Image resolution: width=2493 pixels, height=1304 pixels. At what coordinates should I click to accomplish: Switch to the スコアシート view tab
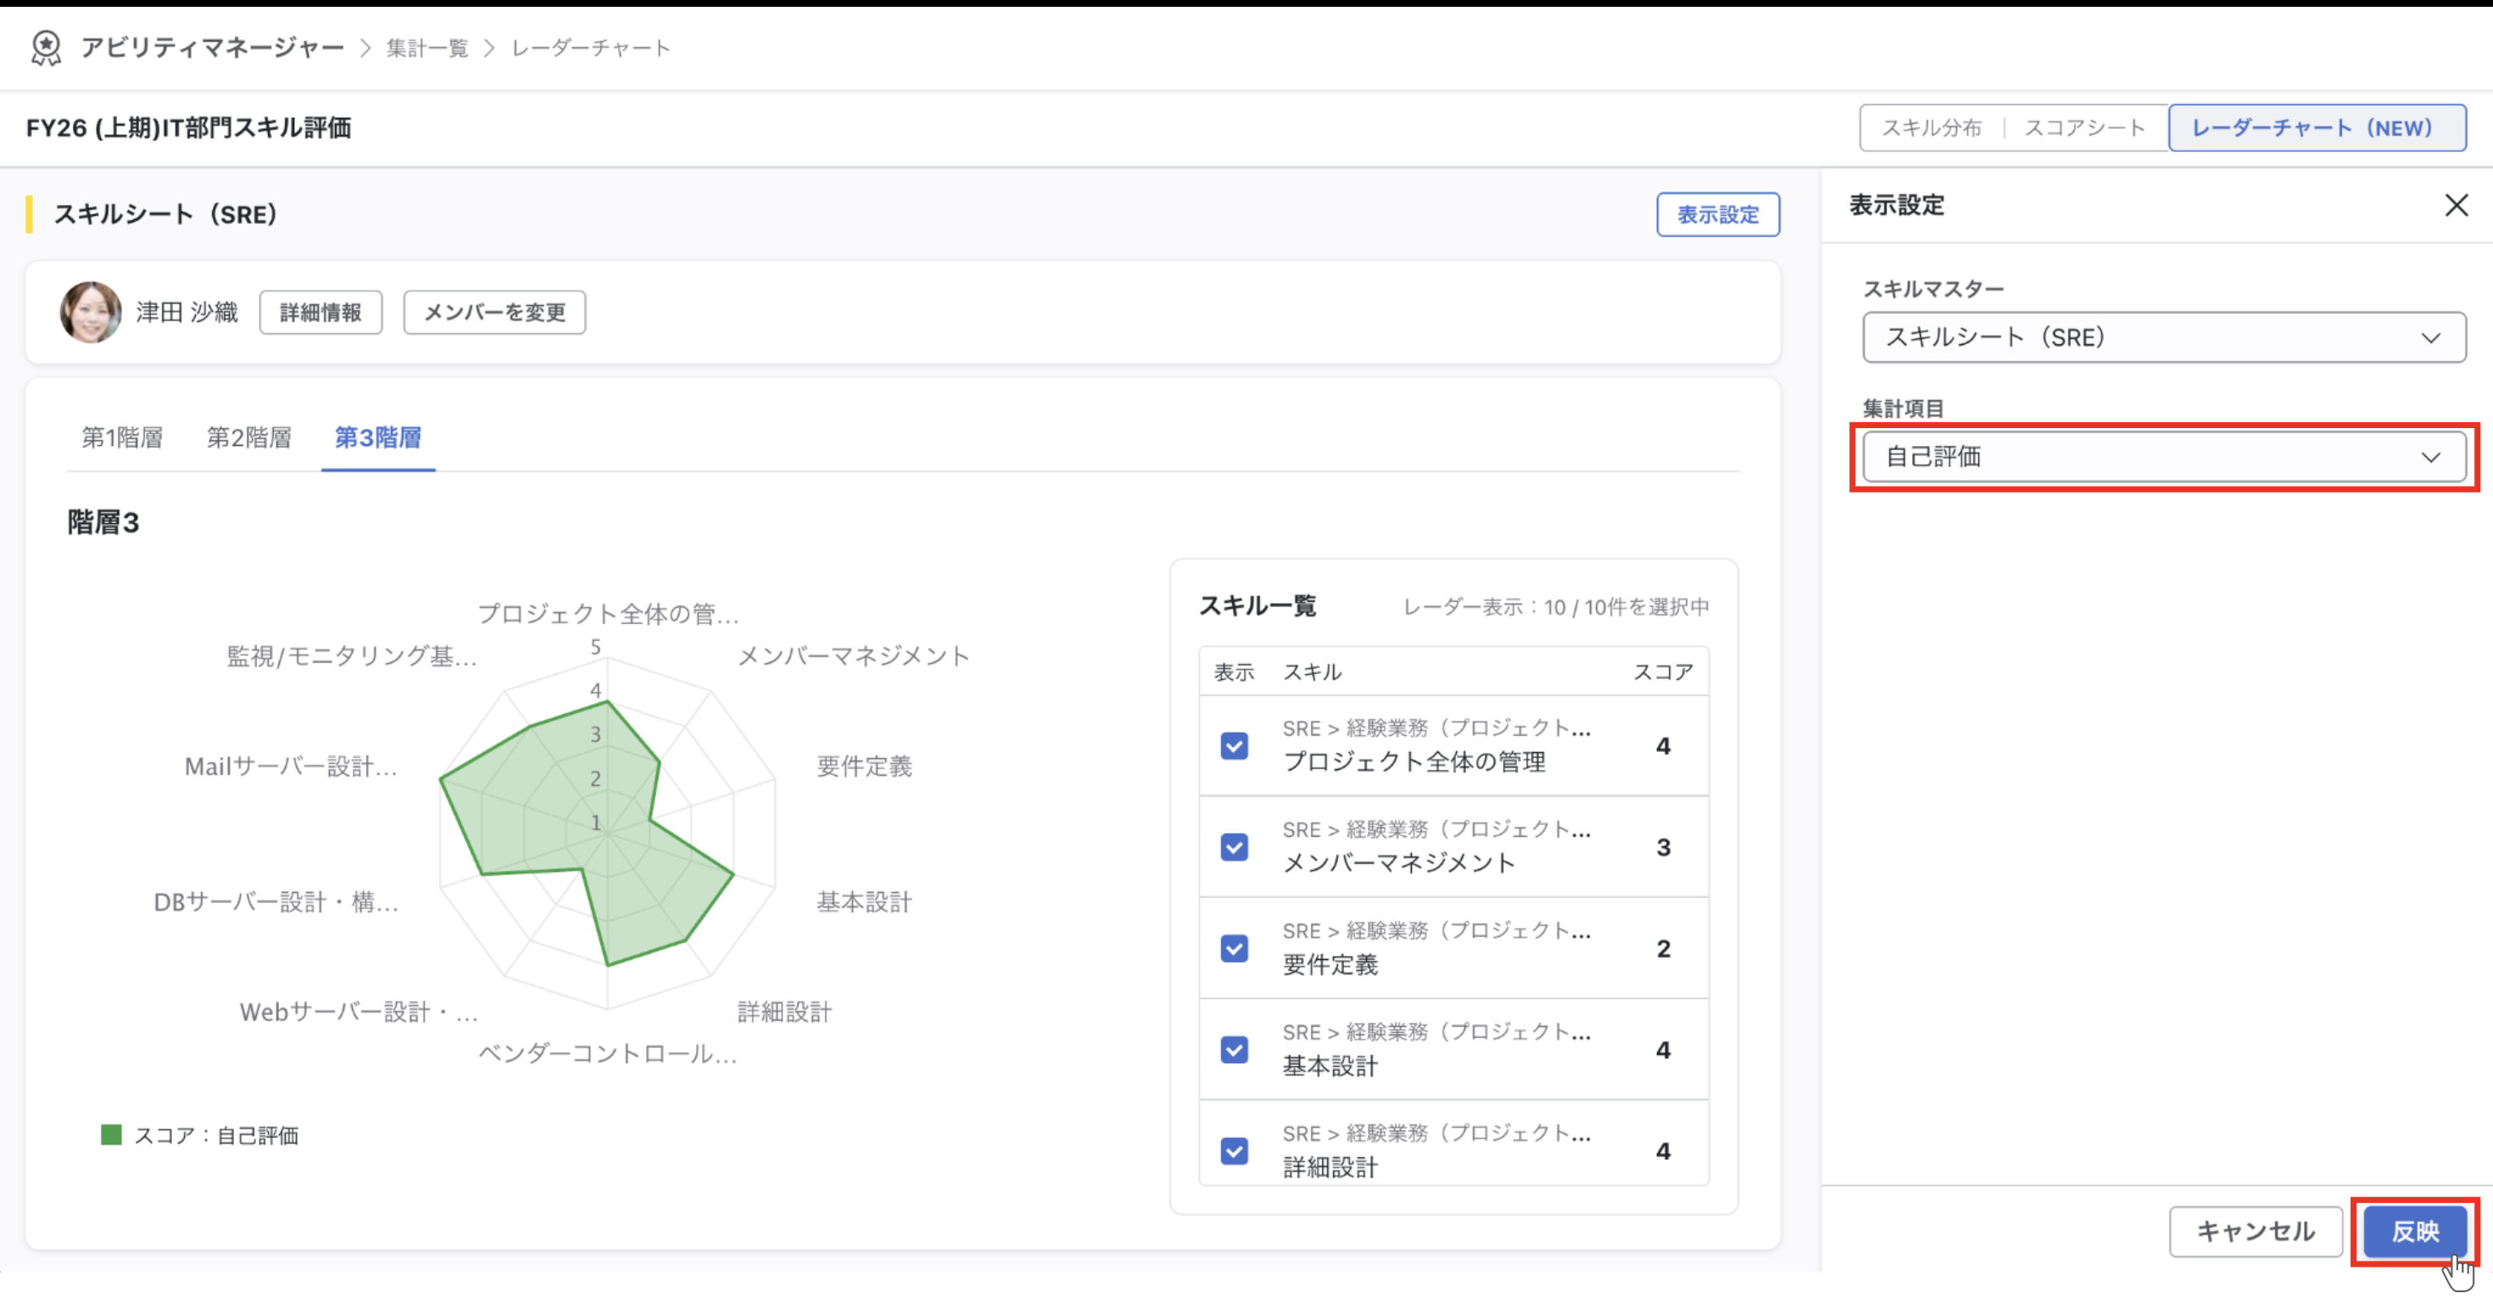tap(2084, 128)
